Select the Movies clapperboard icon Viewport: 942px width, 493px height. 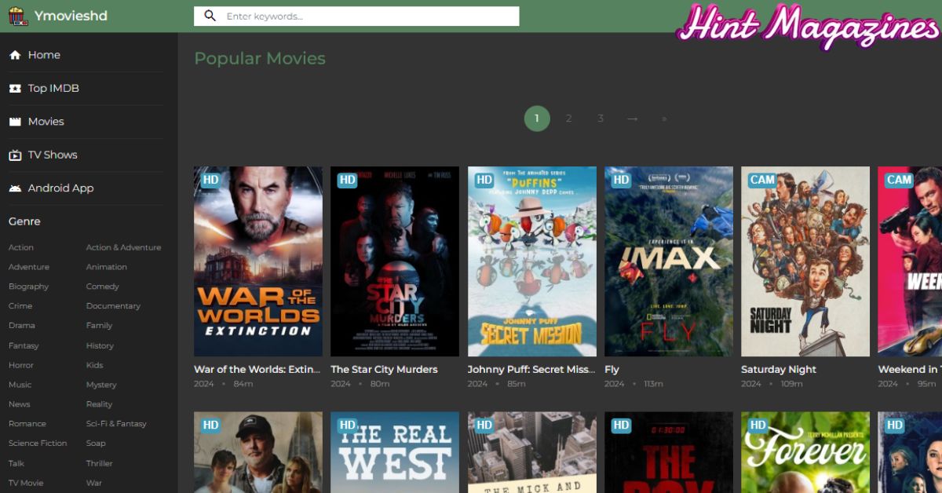tap(15, 122)
